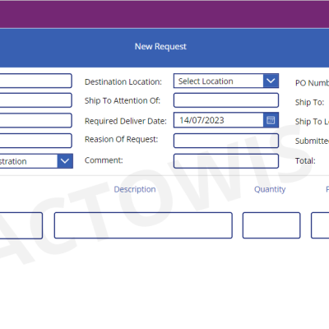The image size is (329, 329).
Task: Click the Quantity column header
Action: coord(270,189)
